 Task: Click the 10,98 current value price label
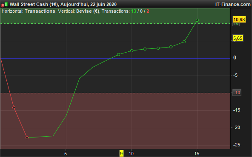(239, 20)
